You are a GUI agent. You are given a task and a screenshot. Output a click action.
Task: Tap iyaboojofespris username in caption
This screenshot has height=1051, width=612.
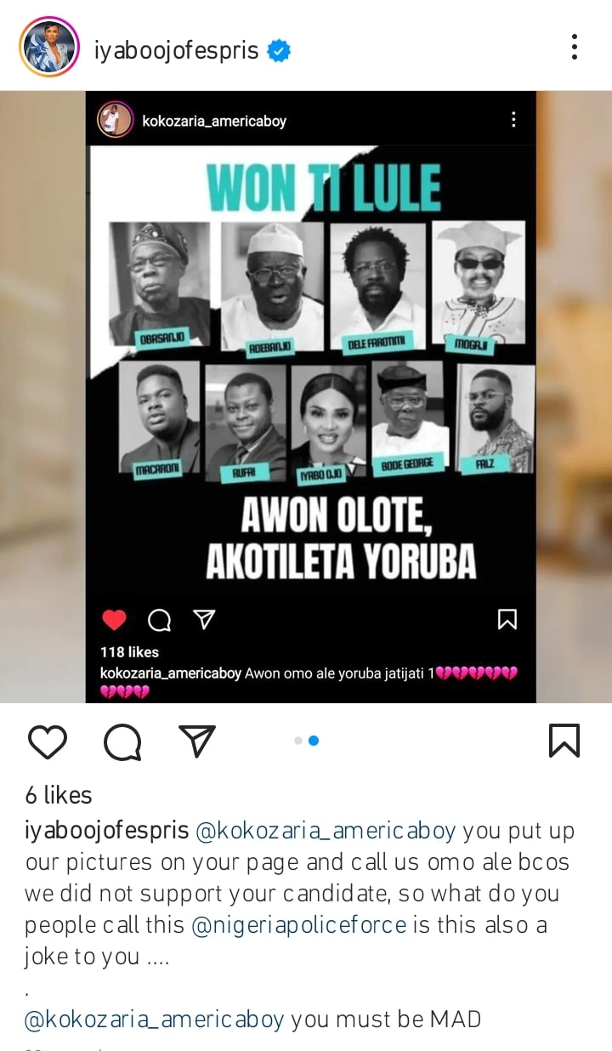point(106,831)
